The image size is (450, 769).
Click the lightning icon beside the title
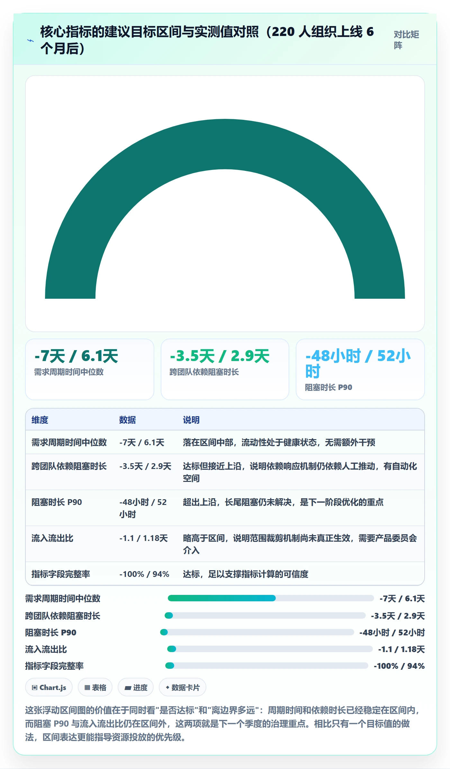point(31,40)
